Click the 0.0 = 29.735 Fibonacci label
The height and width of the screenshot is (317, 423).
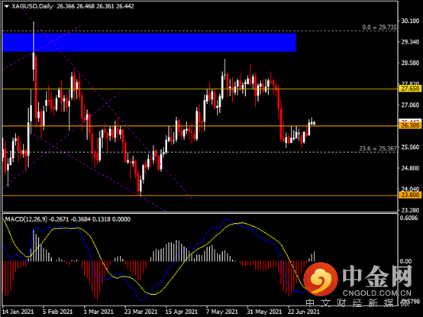tap(379, 27)
